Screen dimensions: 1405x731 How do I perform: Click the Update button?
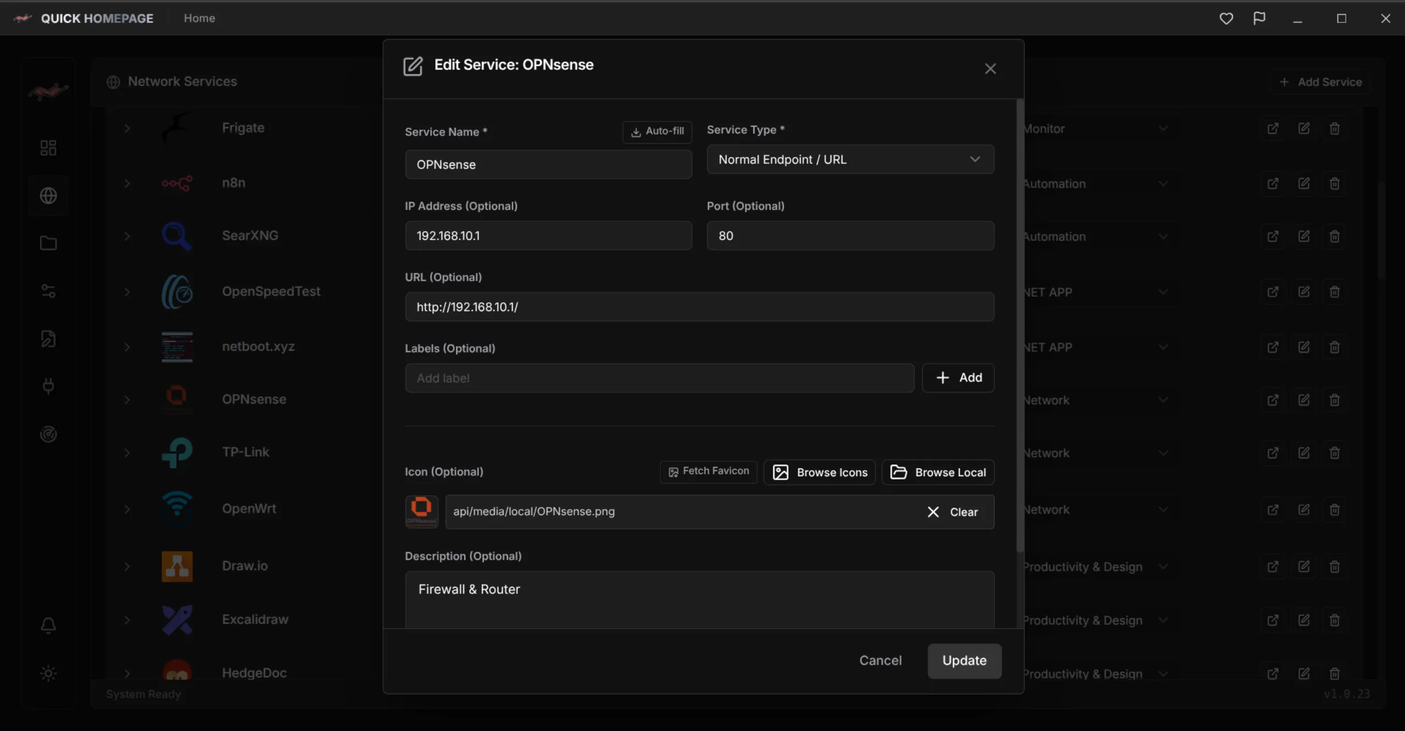pos(964,661)
